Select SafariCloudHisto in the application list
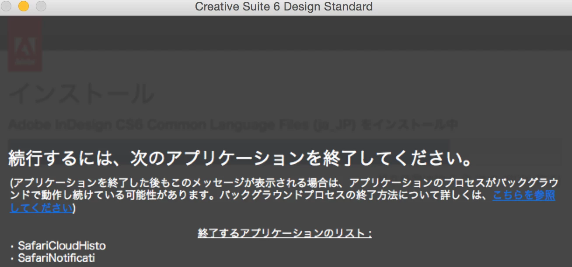Screen dimensions: 572x267 (62, 246)
